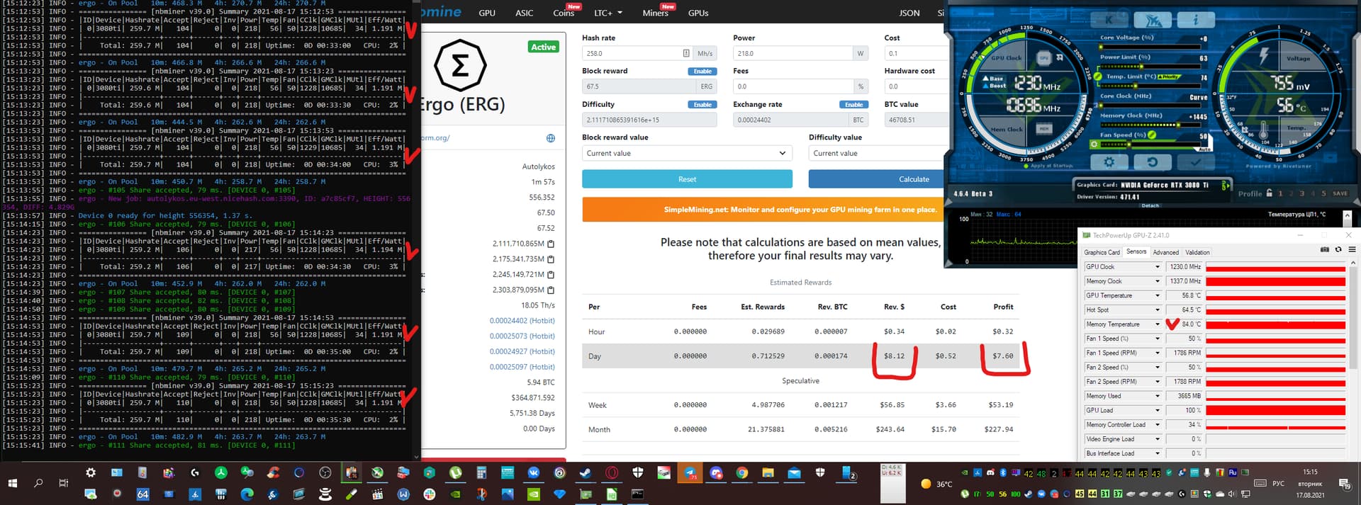Click the Fees input field
Image resolution: width=1361 pixels, height=505 pixels.
(792, 86)
